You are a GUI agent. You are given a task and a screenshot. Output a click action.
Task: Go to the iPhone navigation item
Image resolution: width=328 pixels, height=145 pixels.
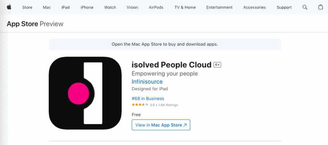point(87,7)
